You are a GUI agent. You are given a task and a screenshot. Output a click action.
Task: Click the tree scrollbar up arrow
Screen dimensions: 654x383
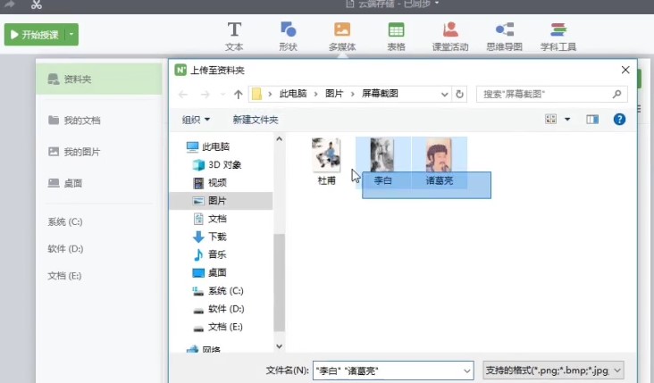click(279, 138)
